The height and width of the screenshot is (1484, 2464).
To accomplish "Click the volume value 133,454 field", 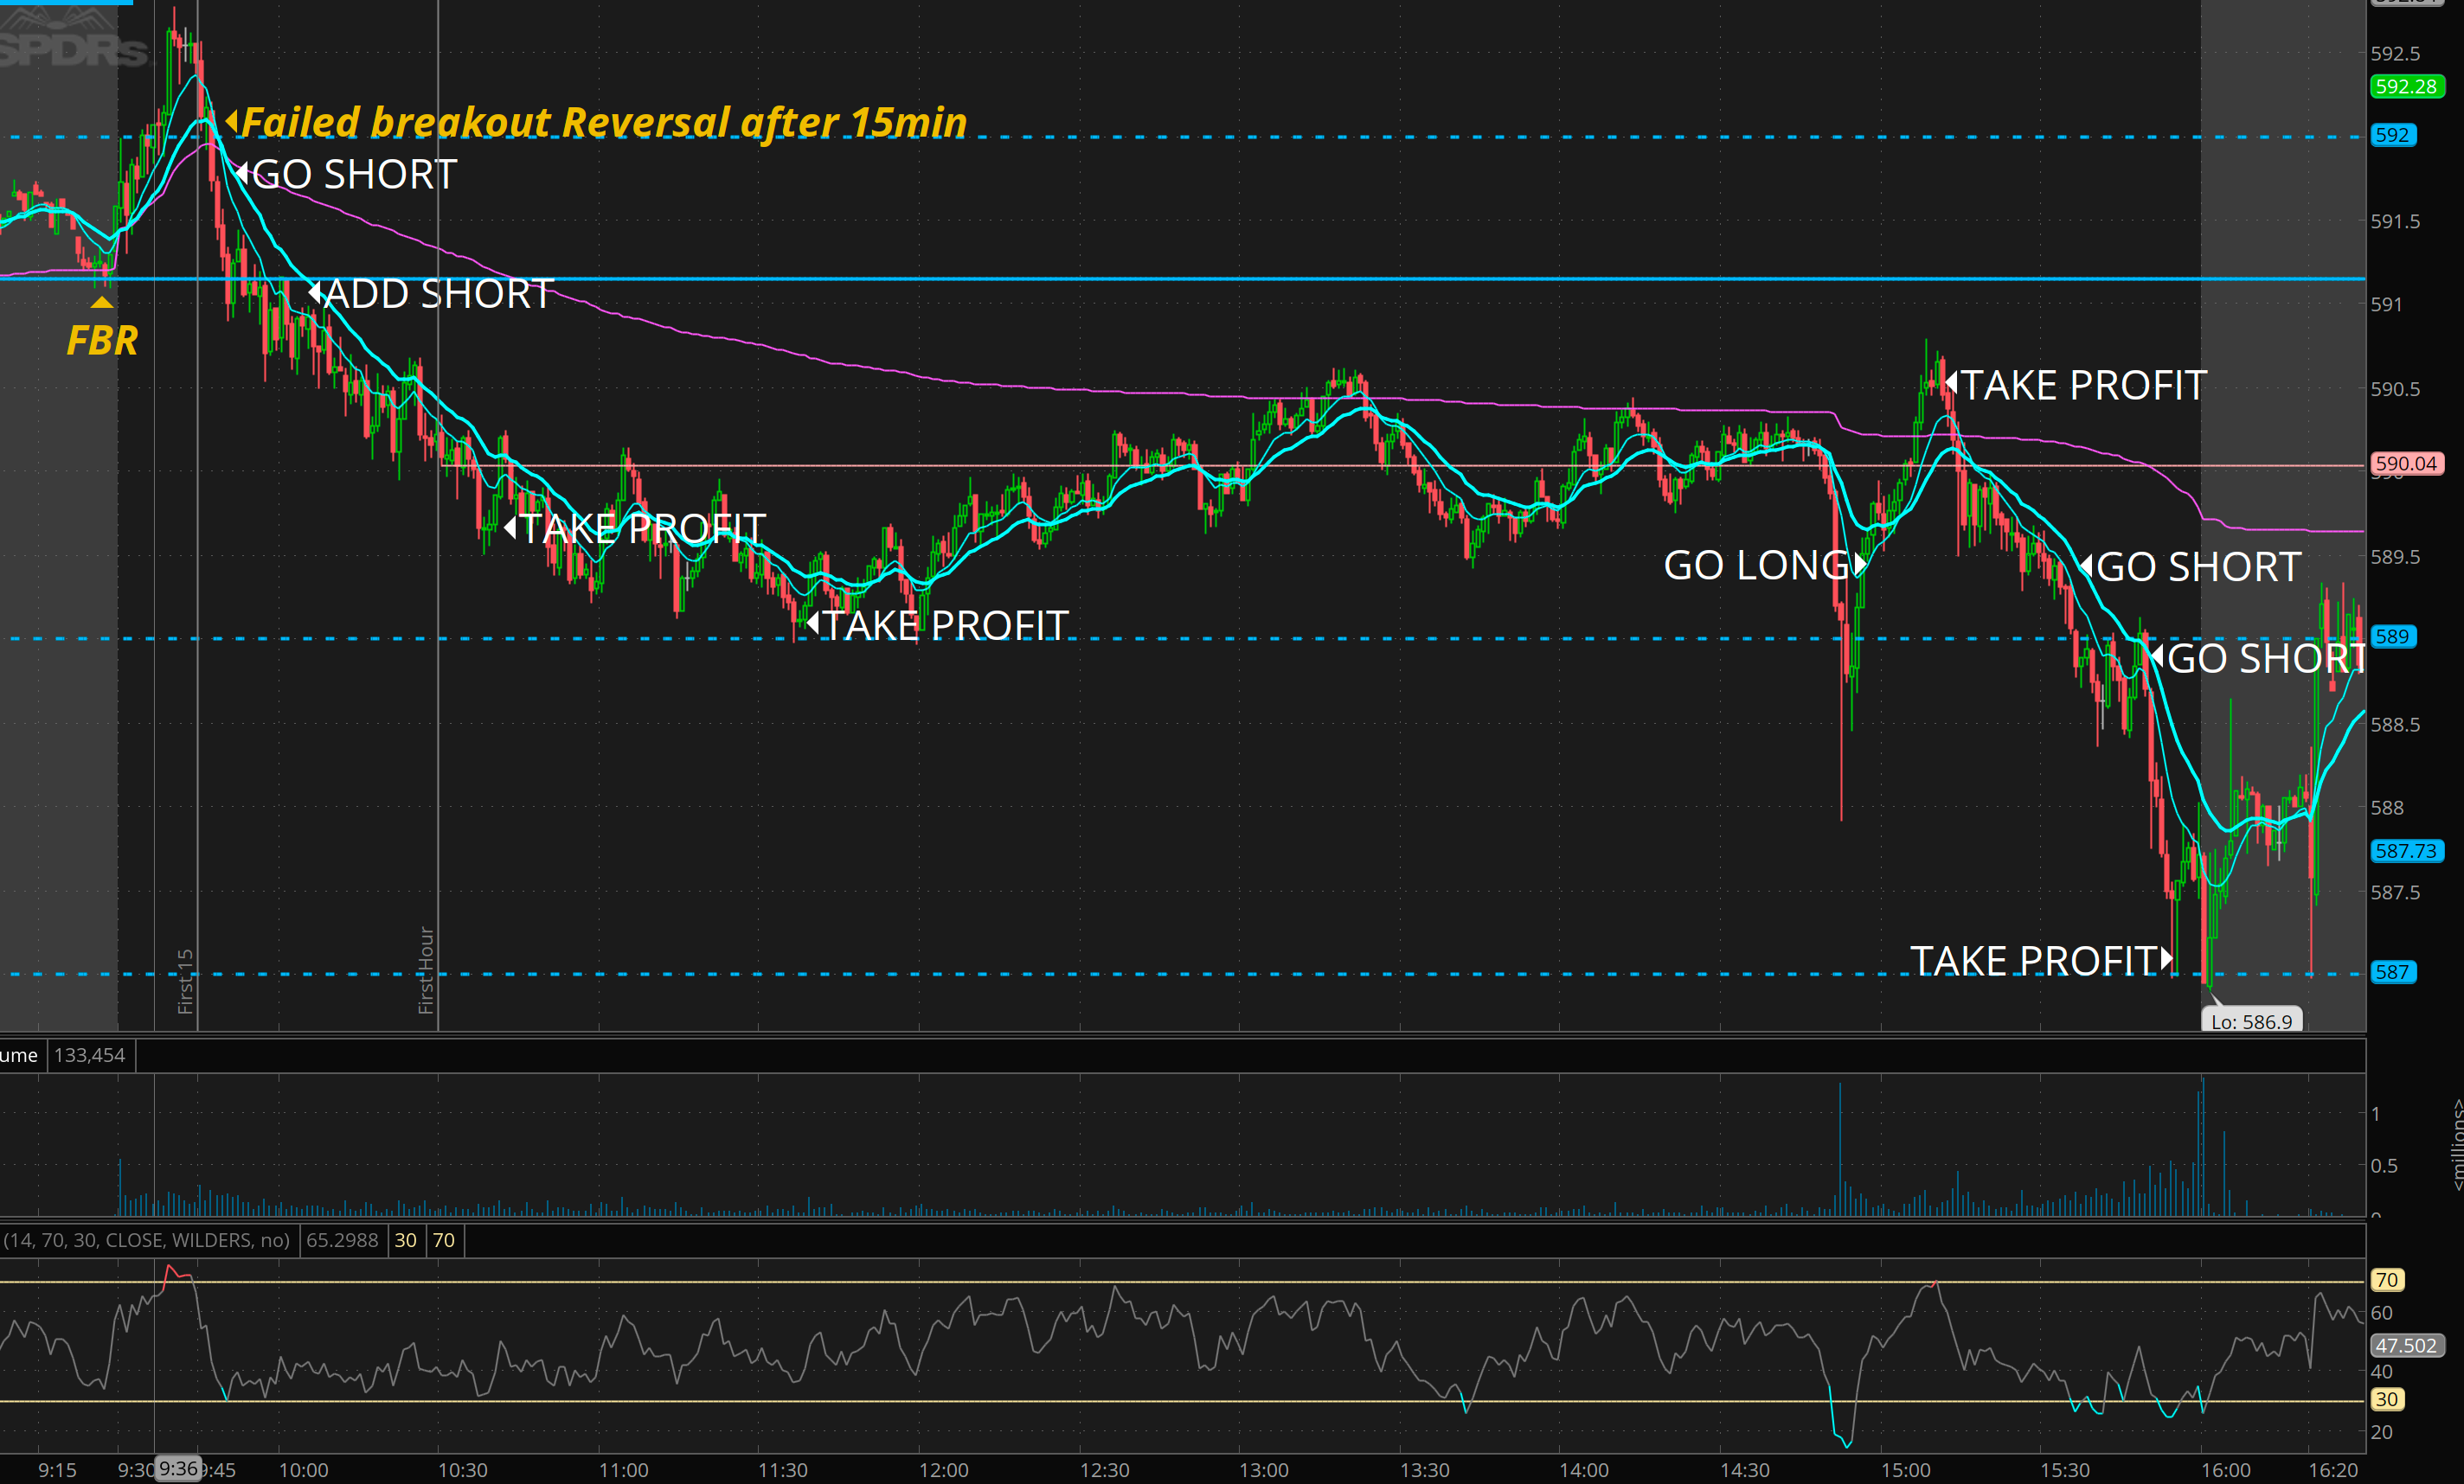I will (90, 1055).
